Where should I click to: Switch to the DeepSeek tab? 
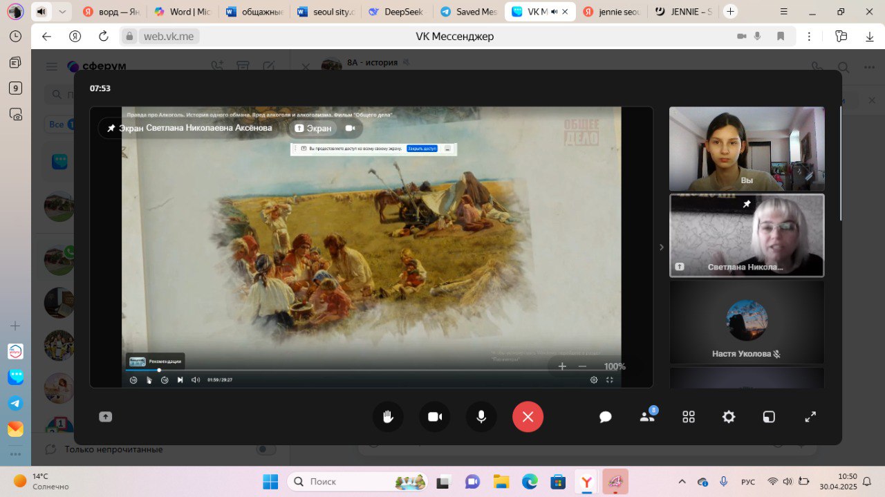[398, 12]
